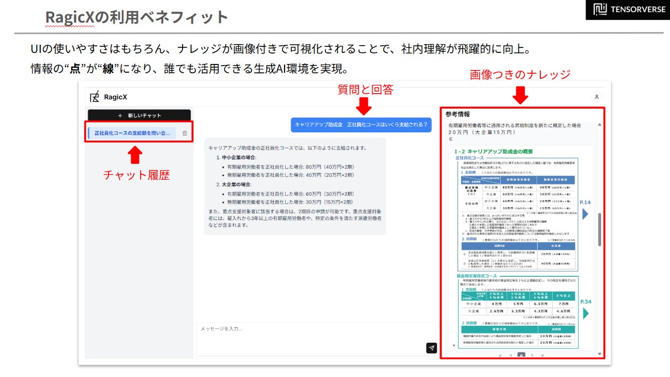The height and width of the screenshot is (377, 670).
Task: Go to page 4 in the reference pagination
Action: 500,356
